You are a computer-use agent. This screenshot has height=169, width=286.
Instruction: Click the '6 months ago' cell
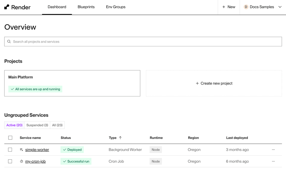coord(237,161)
